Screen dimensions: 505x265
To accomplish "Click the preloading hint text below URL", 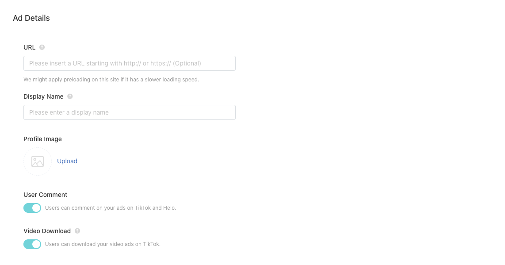I will point(111,80).
